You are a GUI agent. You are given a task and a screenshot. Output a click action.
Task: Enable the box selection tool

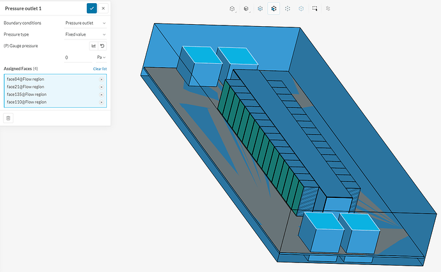tap(314, 9)
